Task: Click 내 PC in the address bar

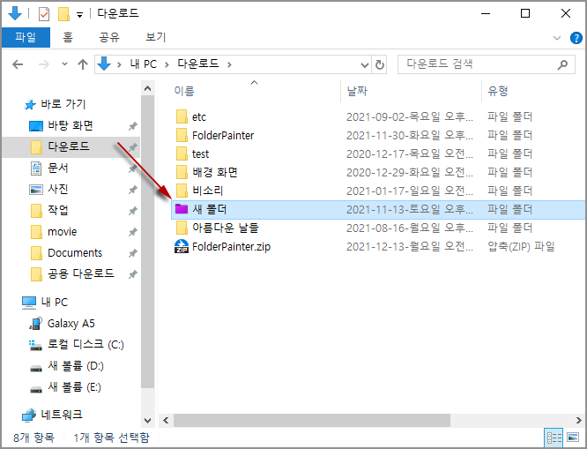Action: pos(143,64)
